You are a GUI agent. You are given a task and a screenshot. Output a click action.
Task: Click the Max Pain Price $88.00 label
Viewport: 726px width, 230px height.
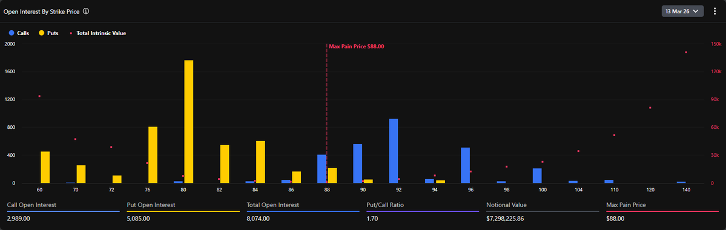tap(357, 46)
